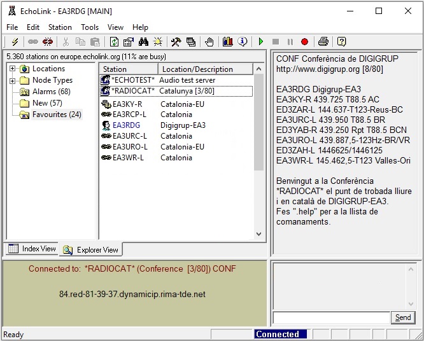Image resolution: width=424 pixels, height=341 pixels.
Task: Click the green Play button
Action: click(x=260, y=41)
